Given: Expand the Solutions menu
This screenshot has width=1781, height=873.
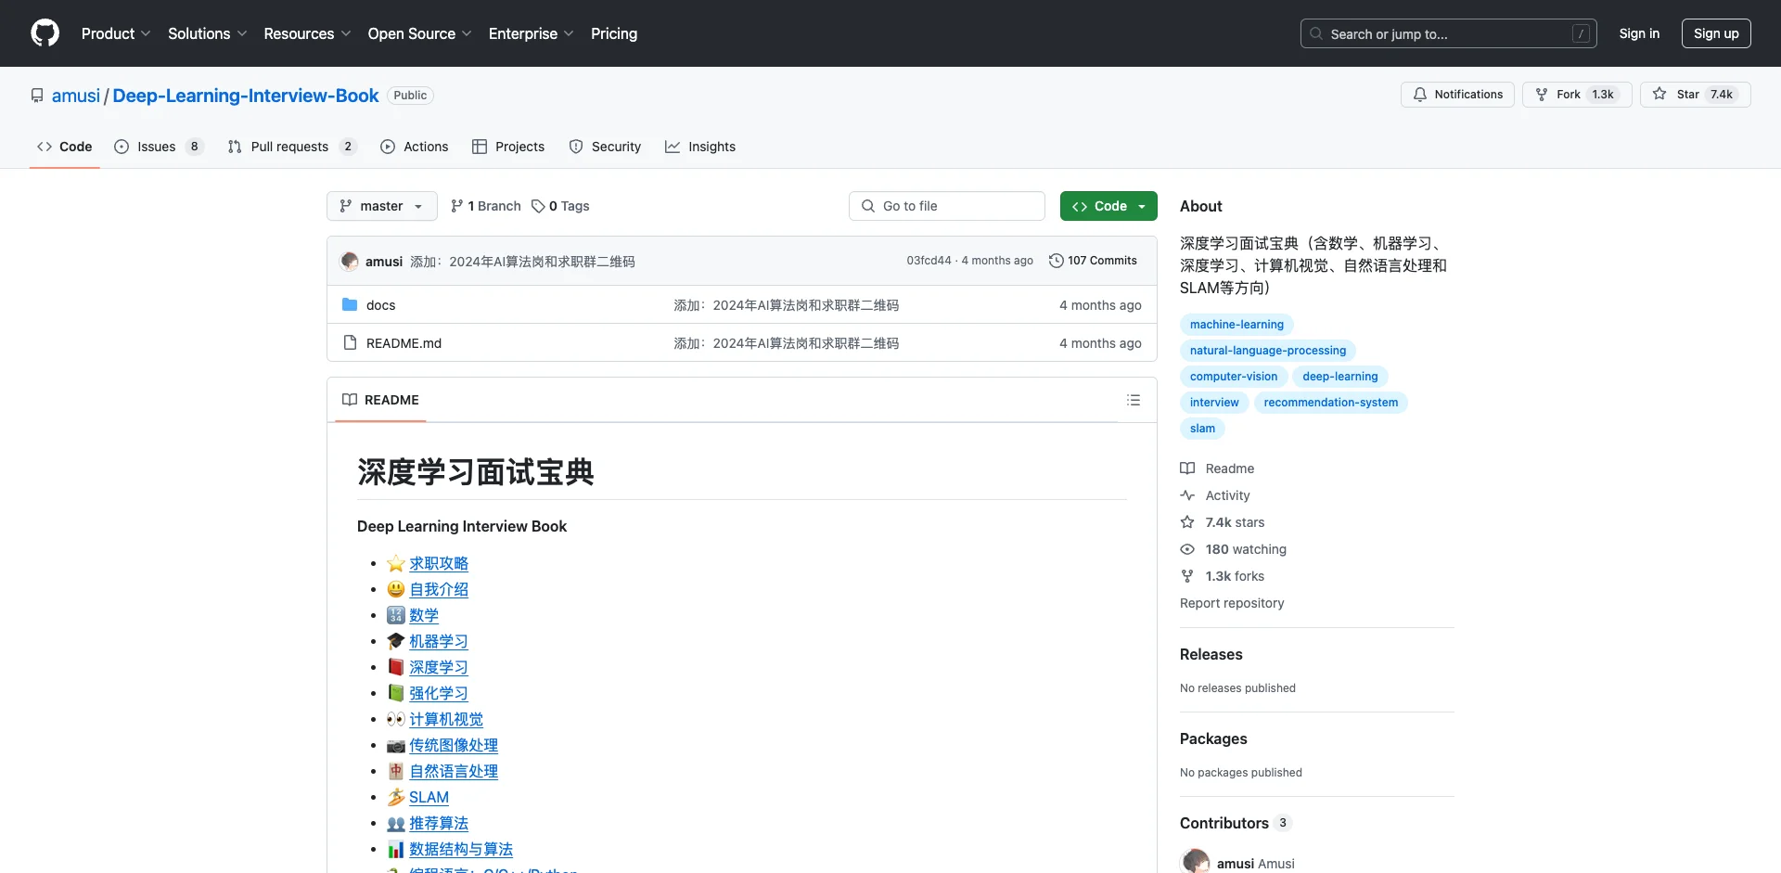Looking at the screenshot, I should (x=208, y=33).
